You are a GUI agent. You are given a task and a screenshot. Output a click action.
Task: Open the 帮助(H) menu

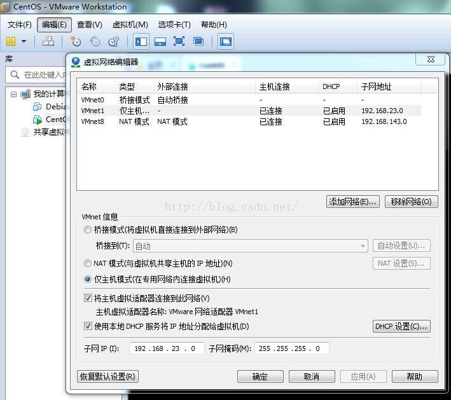214,25
